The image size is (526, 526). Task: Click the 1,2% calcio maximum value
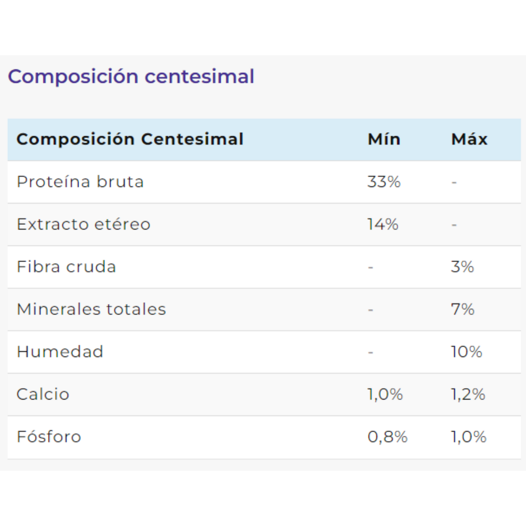coord(468,395)
